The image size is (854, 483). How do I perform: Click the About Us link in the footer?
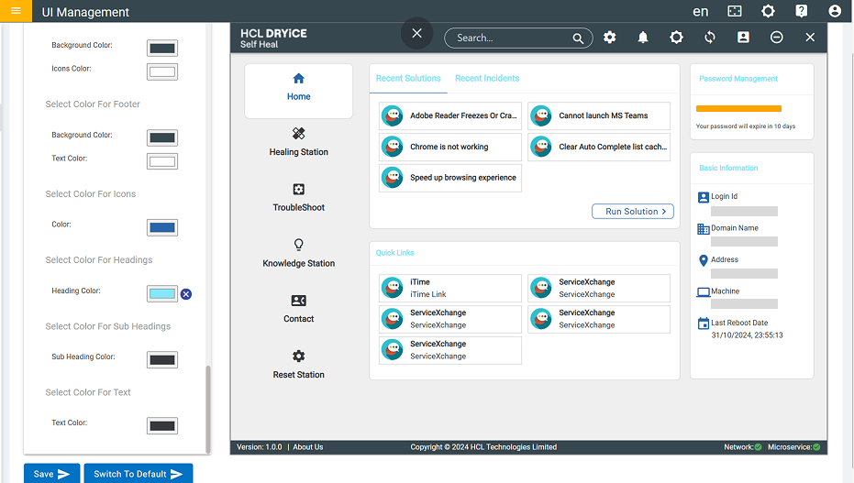point(307,447)
